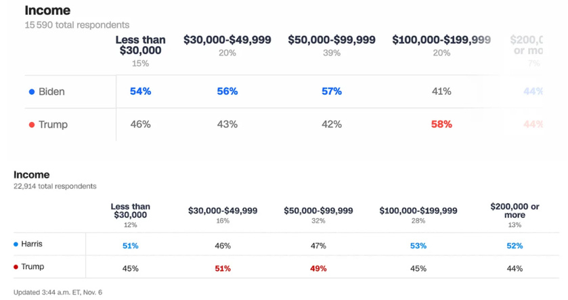Select the Harris candidate label
568x300 pixels.
point(32,244)
